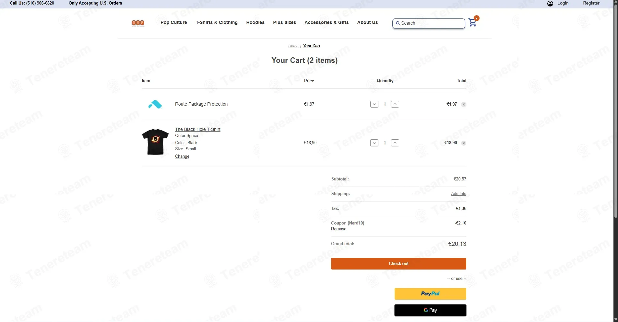Click Your Cart breadcrumb link
The height and width of the screenshot is (322, 618).
(x=312, y=46)
